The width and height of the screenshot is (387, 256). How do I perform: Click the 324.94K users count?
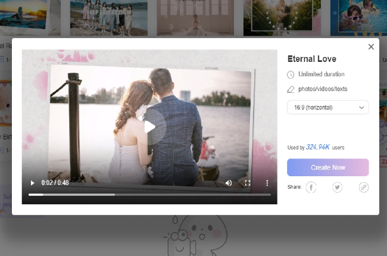[x=318, y=147]
